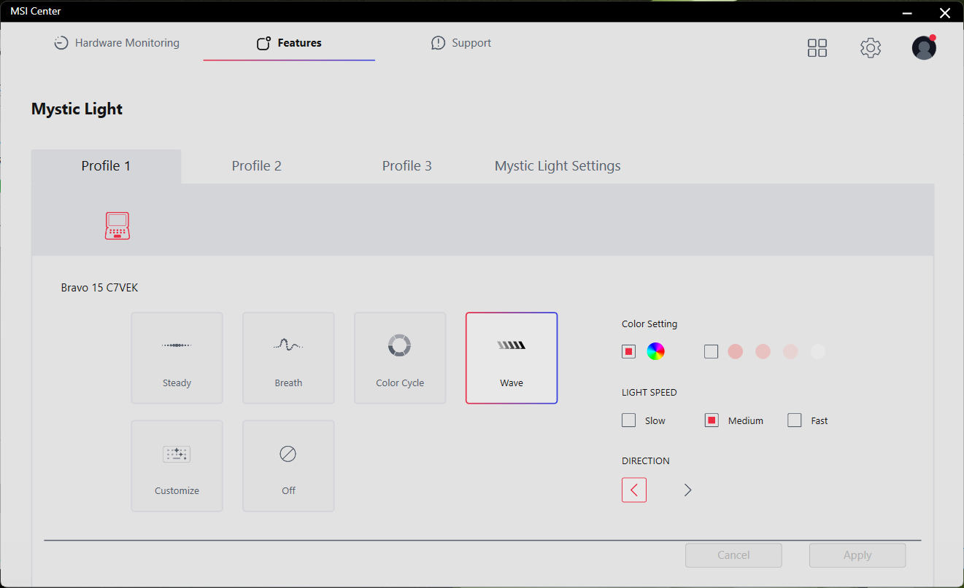Viewport: 964px width, 588px height.
Task: Switch to Hardware Monitoring tab
Action: (117, 43)
